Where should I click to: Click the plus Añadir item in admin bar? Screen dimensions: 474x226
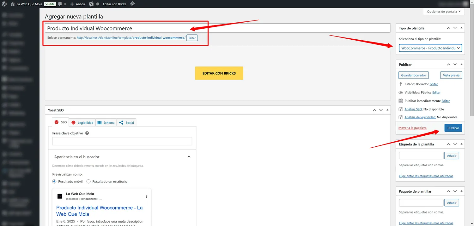78,4
